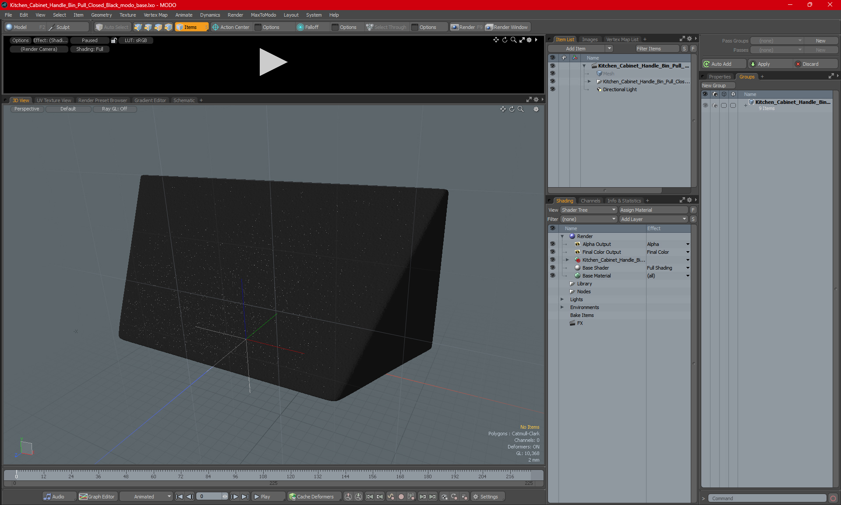This screenshot has width=841, height=505.
Task: Collapse the Render tree node
Action: 562,236
